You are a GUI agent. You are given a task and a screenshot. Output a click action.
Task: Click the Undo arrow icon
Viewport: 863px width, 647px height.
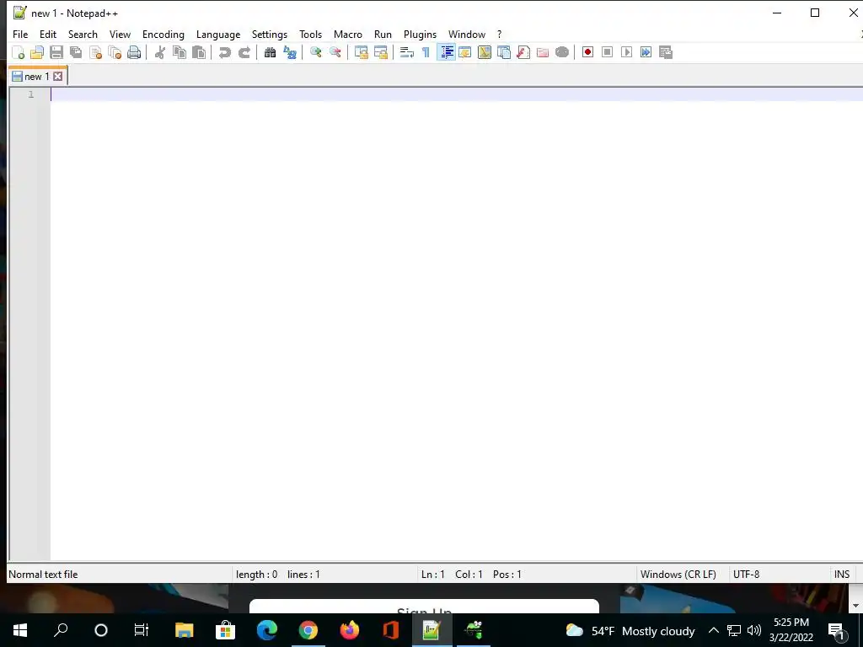click(224, 52)
